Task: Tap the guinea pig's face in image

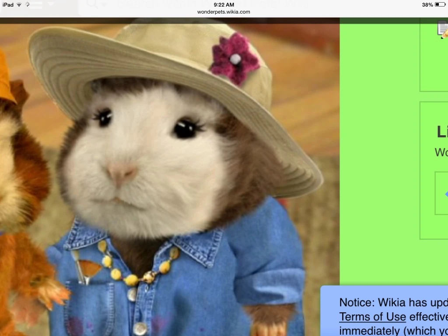Action: pos(144,162)
